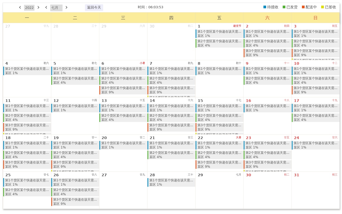The width and height of the screenshot is (342, 214).
Task: Select date number 30 labeled 初二 in red
Action: 248,175
